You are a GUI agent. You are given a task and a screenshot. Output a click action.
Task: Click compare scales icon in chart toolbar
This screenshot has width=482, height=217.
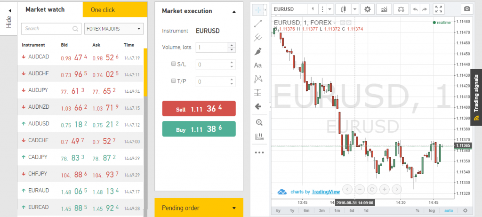[401, 9]
